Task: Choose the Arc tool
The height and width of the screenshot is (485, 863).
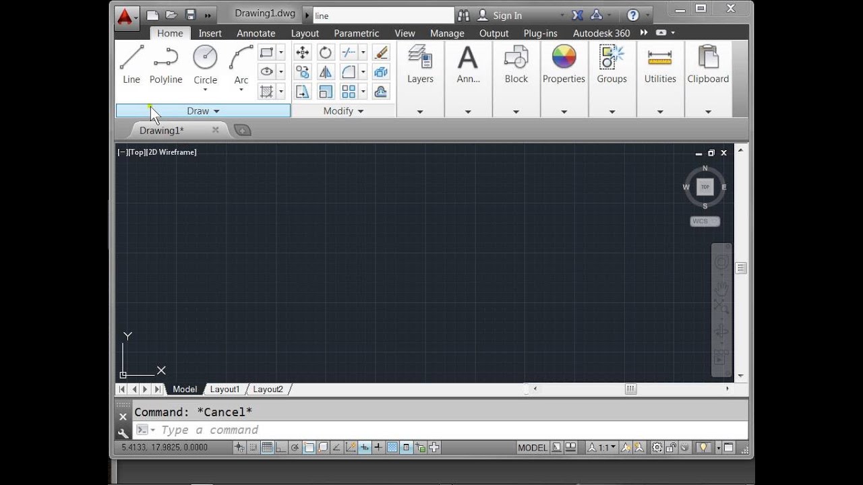Action: (241, 65)
